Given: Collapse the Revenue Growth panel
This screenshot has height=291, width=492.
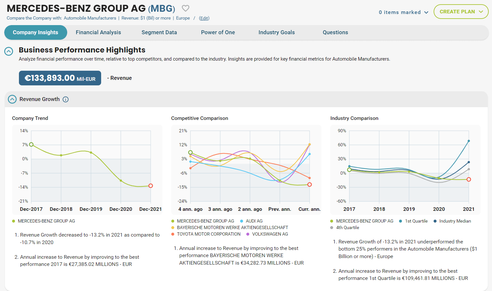Looking at the screenshot, I should click(x=12, y=99).
